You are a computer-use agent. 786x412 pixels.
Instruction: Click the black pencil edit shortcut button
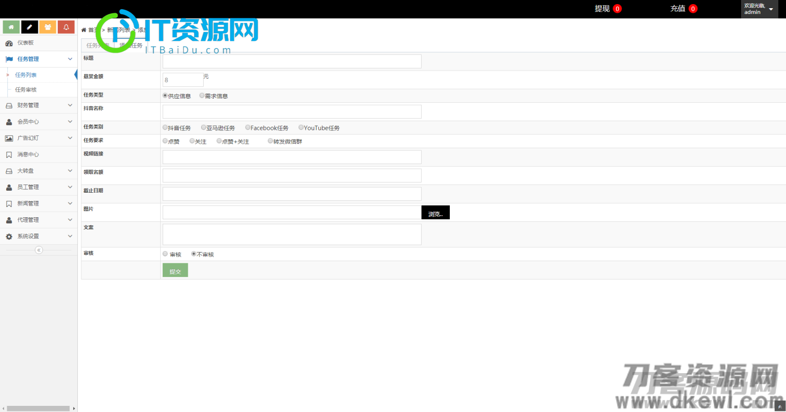click(x=30, y=27)
